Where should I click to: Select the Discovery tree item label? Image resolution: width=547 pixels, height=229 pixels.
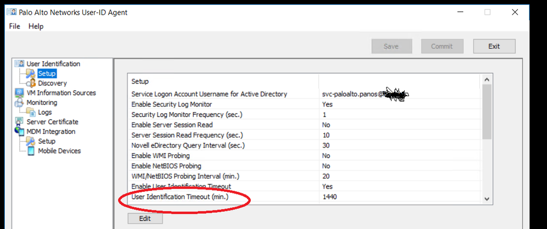53,83
